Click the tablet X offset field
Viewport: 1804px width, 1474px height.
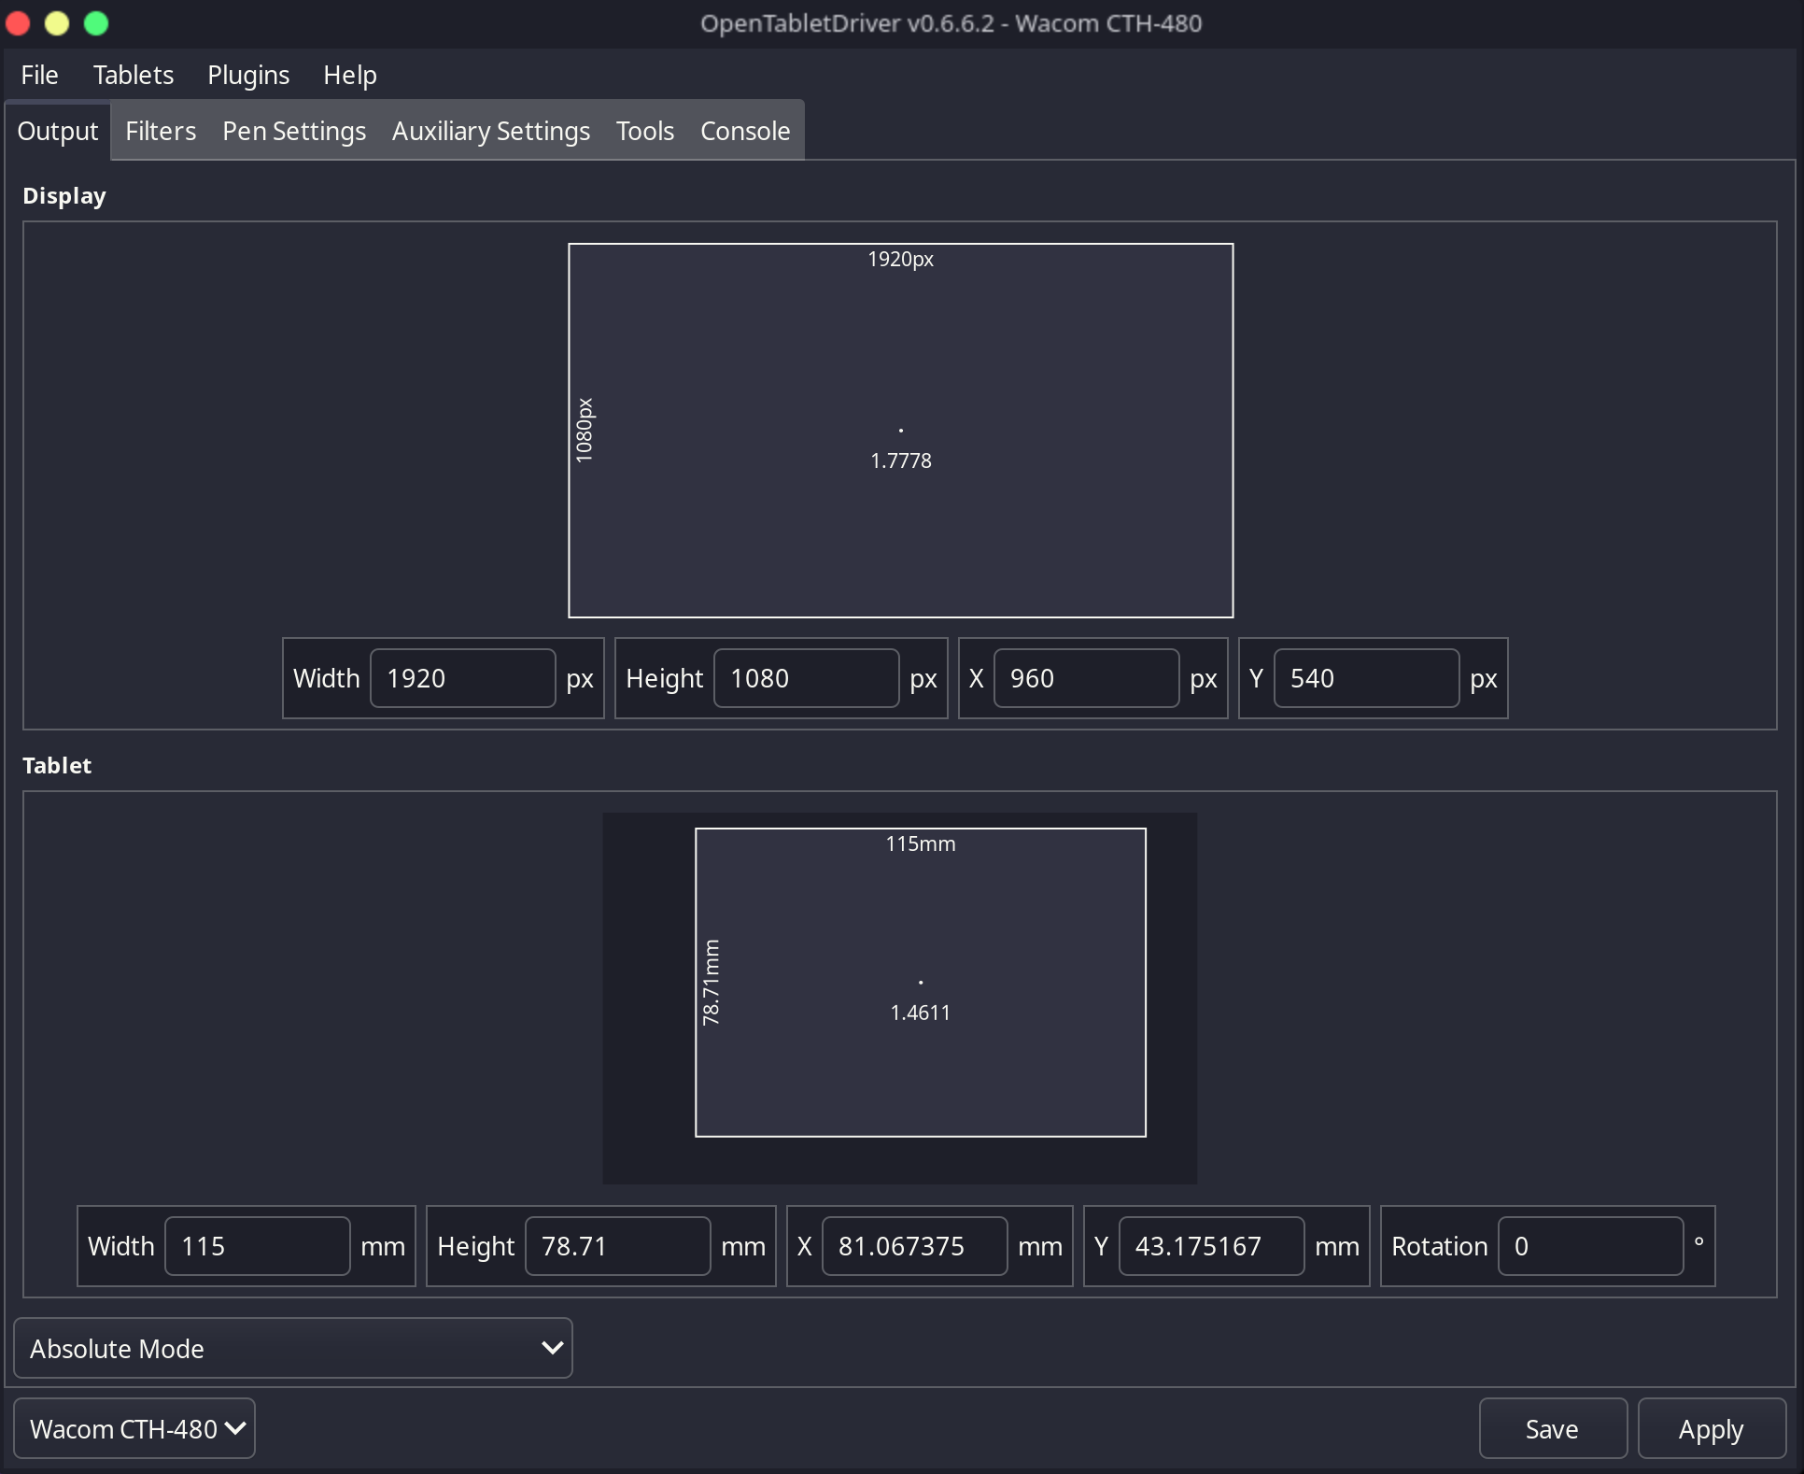tap(913, 1246)
